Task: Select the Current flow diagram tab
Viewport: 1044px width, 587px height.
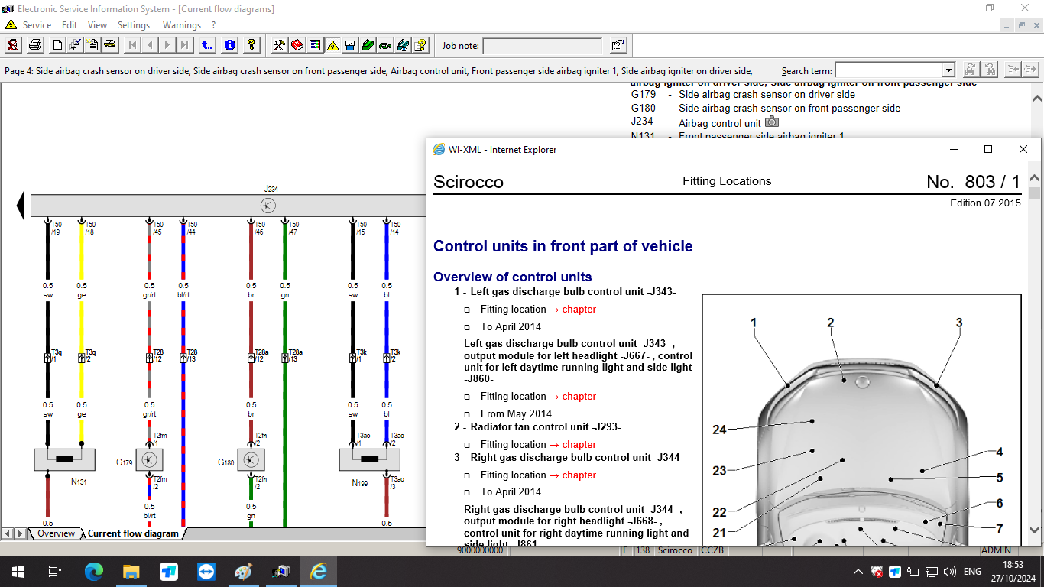Action: (133, 533)
